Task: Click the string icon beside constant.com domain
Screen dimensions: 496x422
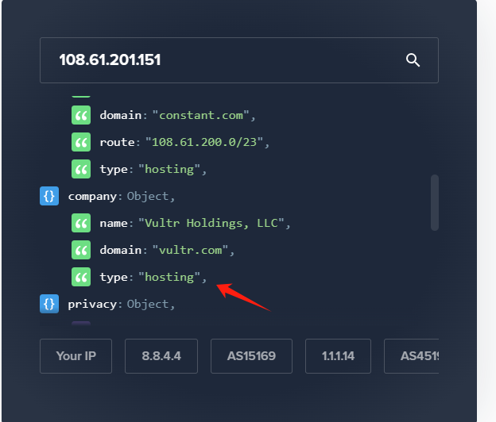Action: 81,116
